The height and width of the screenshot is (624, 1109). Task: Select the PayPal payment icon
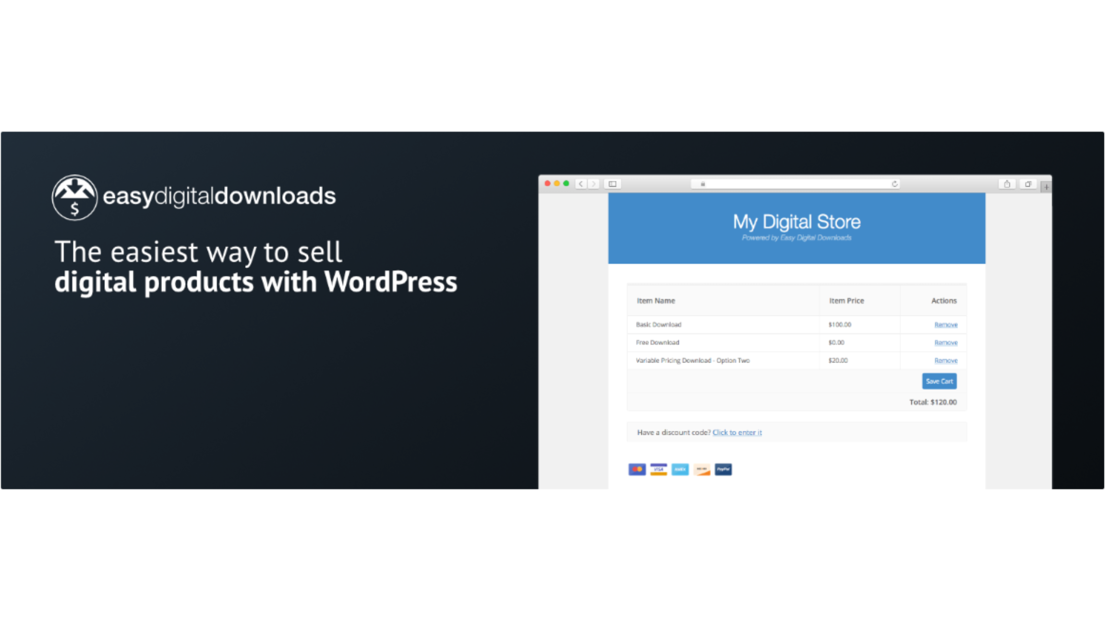tap(723, 469)
